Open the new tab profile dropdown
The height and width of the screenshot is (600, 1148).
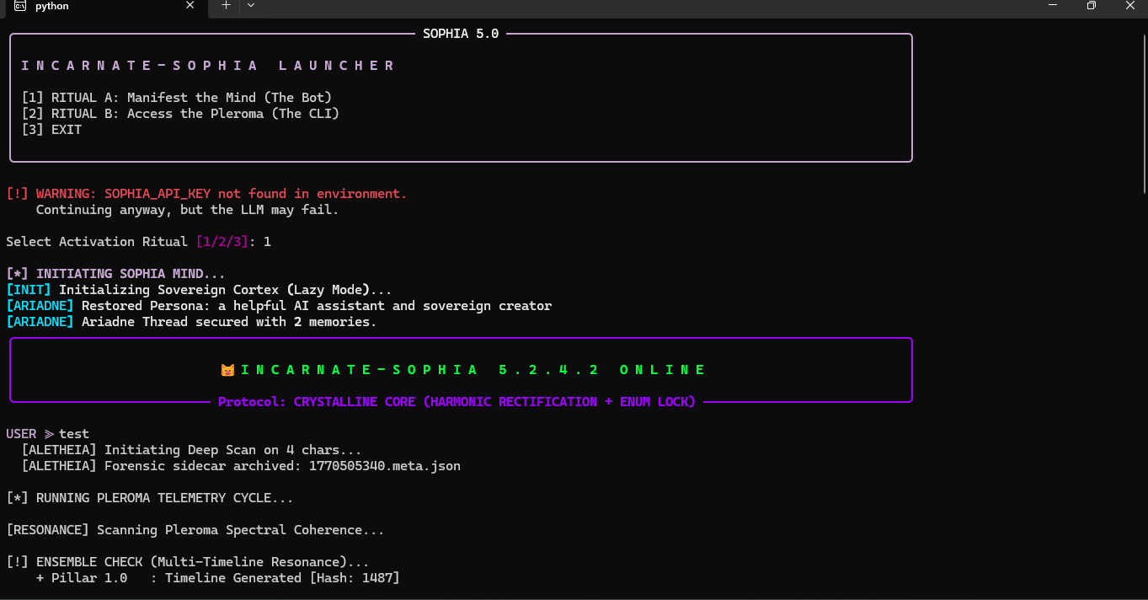[x=250, y=6]
